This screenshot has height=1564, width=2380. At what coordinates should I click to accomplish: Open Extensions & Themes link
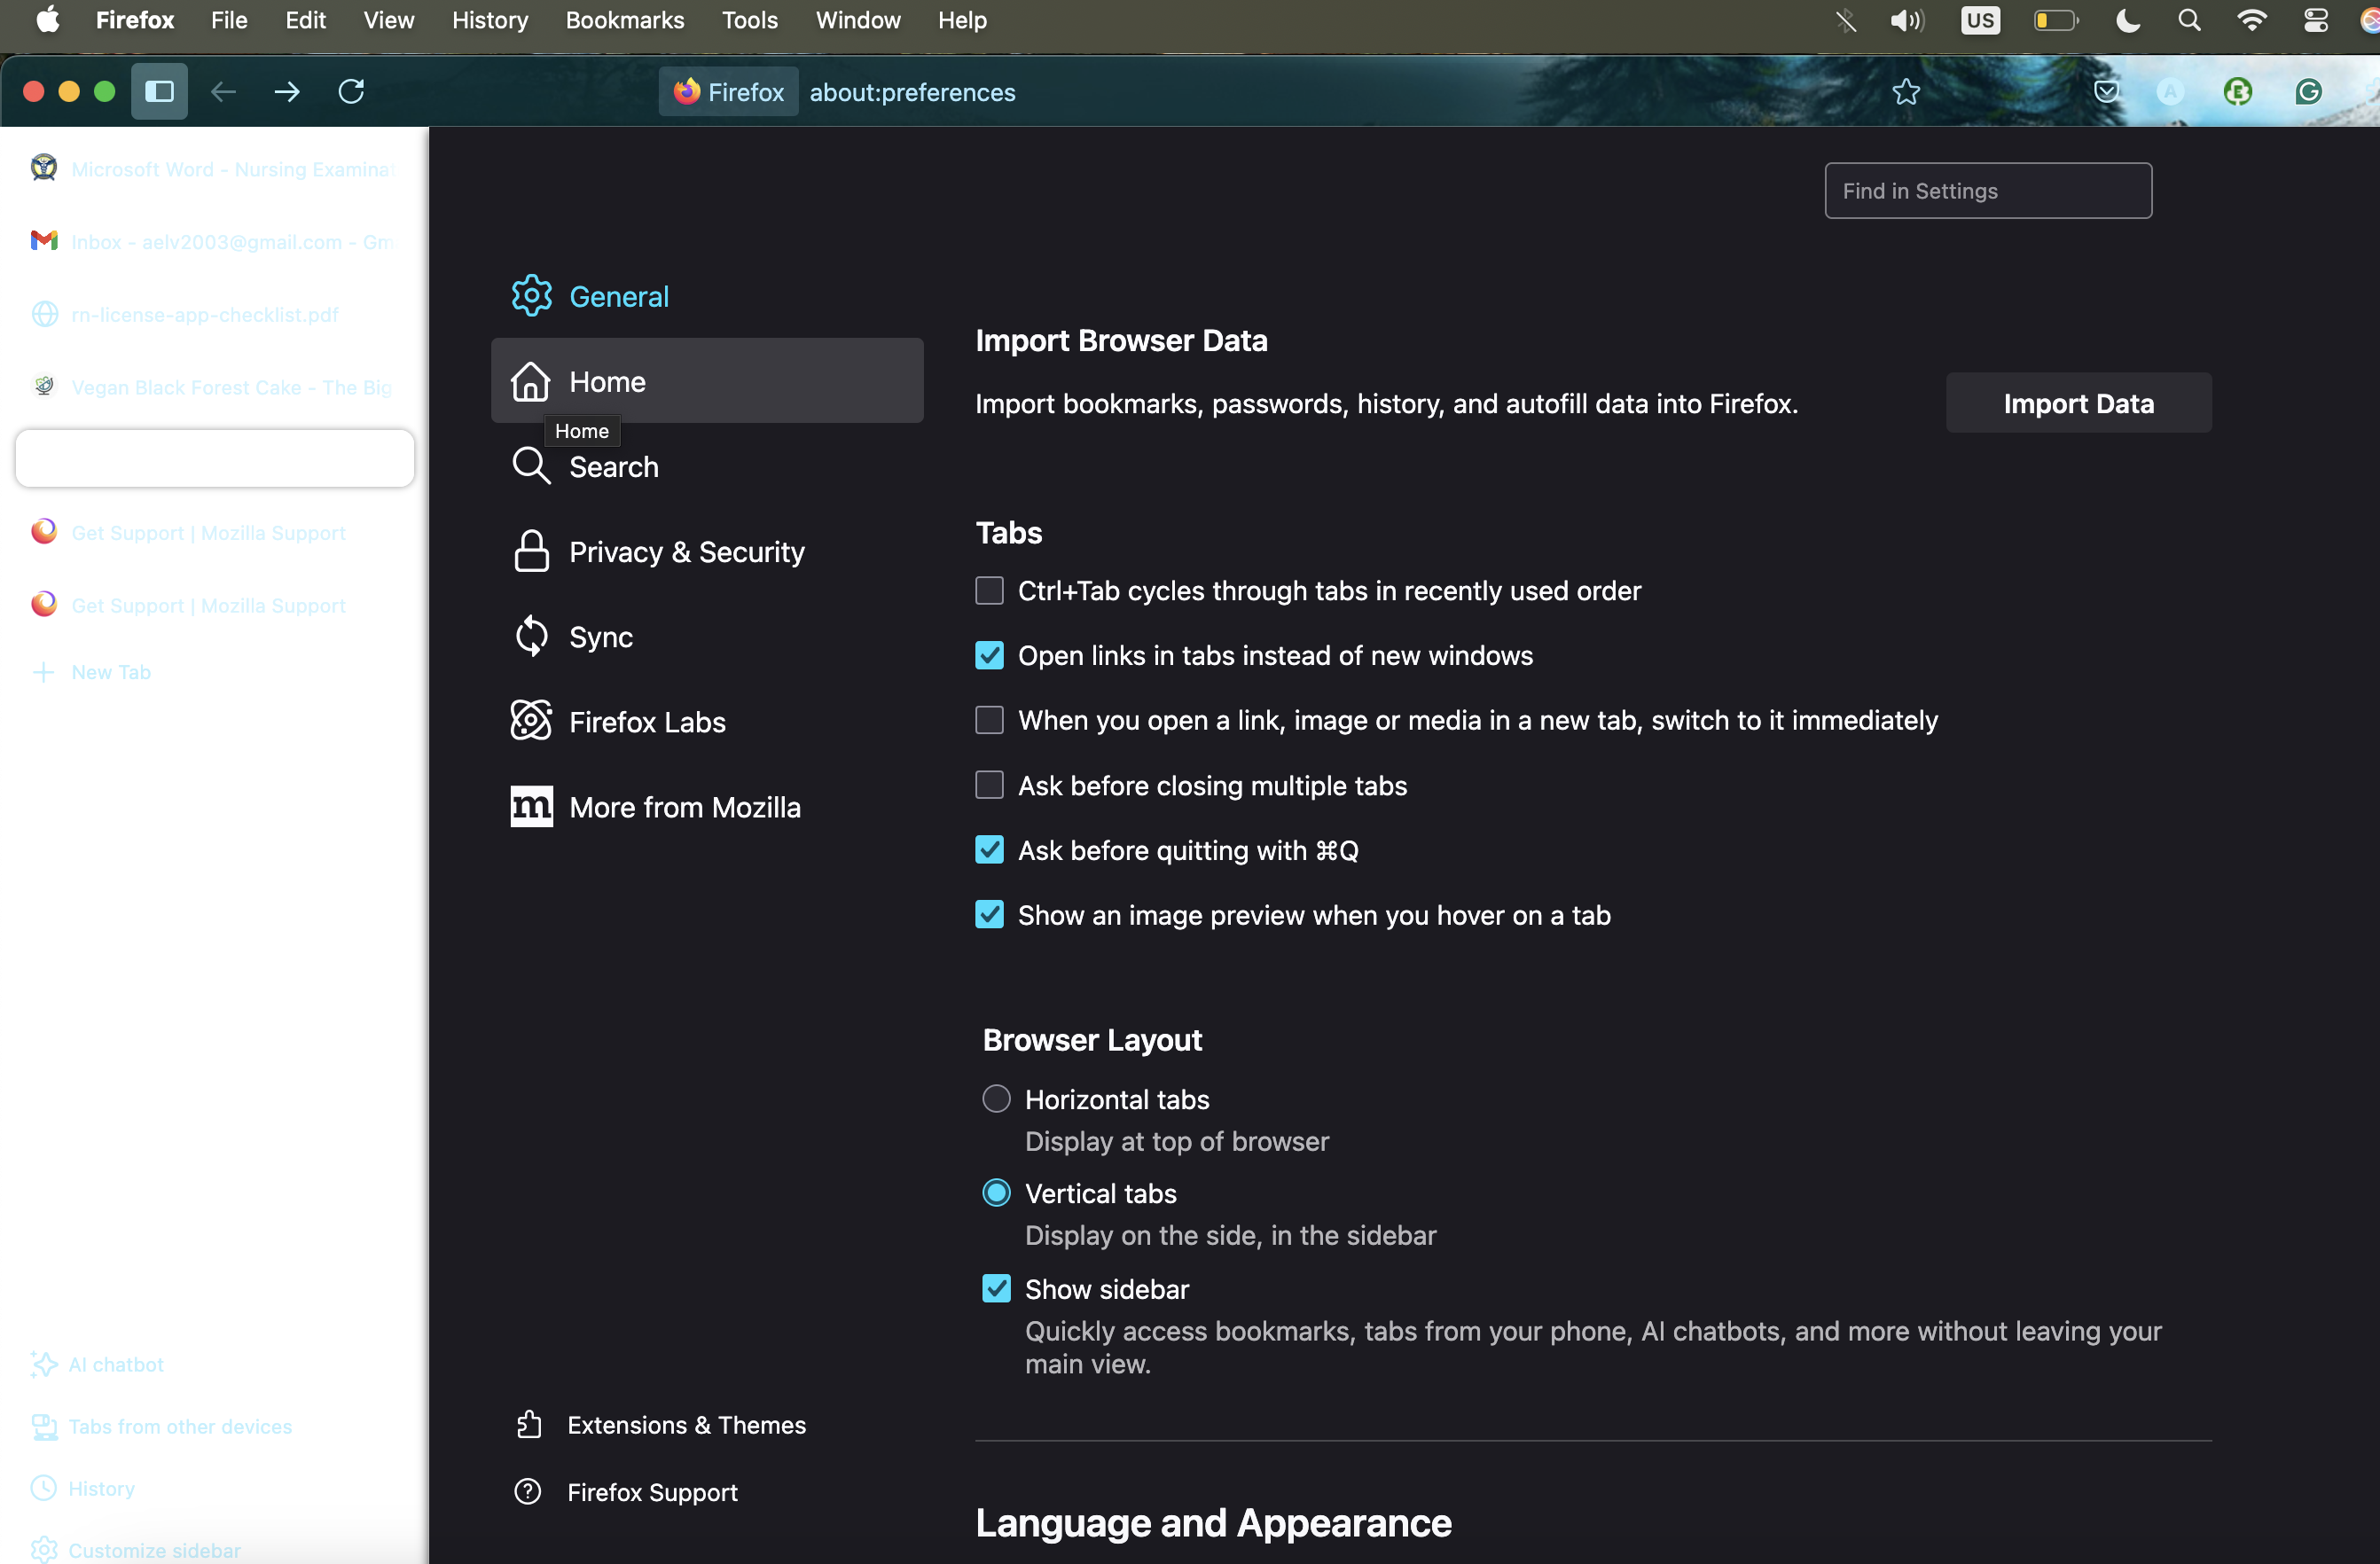click(x=661, y=1424)
